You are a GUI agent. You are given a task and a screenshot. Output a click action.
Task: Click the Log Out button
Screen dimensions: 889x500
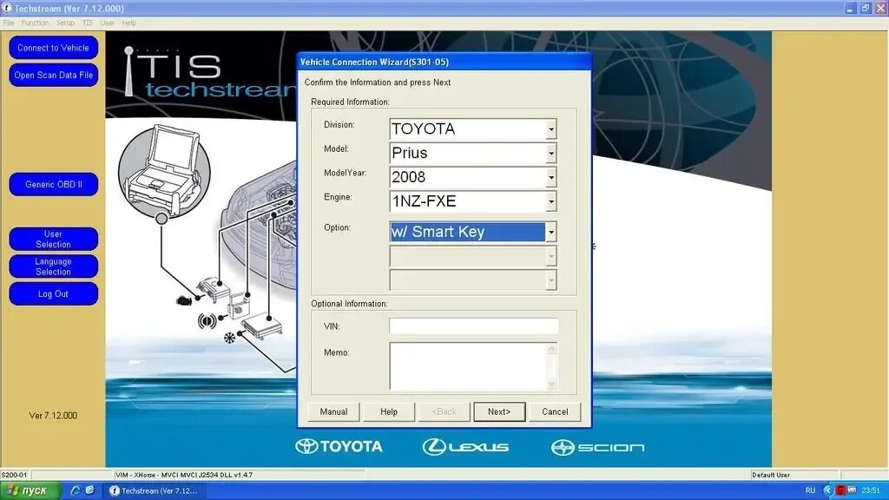53,293
